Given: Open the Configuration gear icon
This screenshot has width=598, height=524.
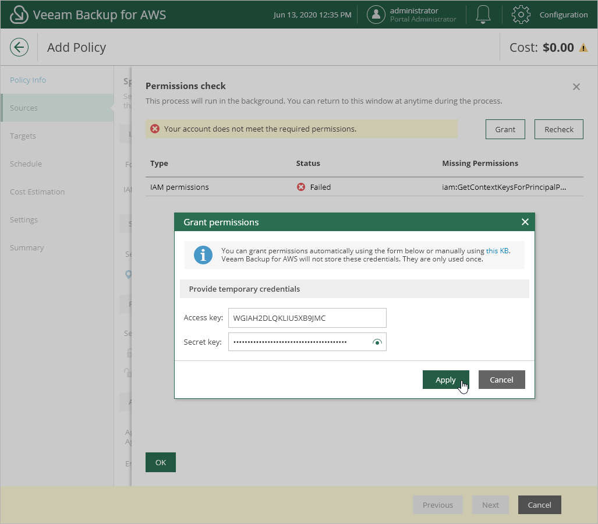Looking at the screenshot, I should pyautogui.click(x=521, y=15).
